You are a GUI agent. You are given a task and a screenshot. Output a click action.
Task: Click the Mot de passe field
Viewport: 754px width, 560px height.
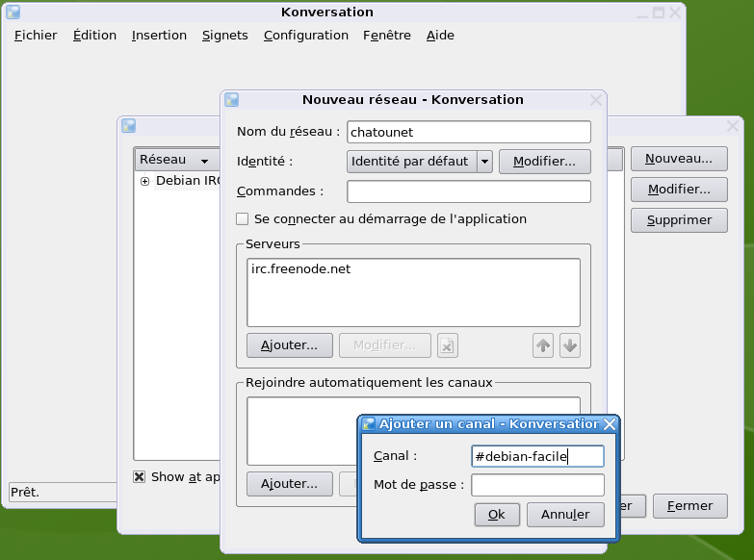click(537, 485)
